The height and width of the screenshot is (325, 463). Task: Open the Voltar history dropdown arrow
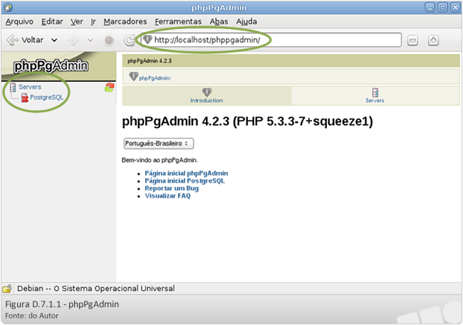54,40
